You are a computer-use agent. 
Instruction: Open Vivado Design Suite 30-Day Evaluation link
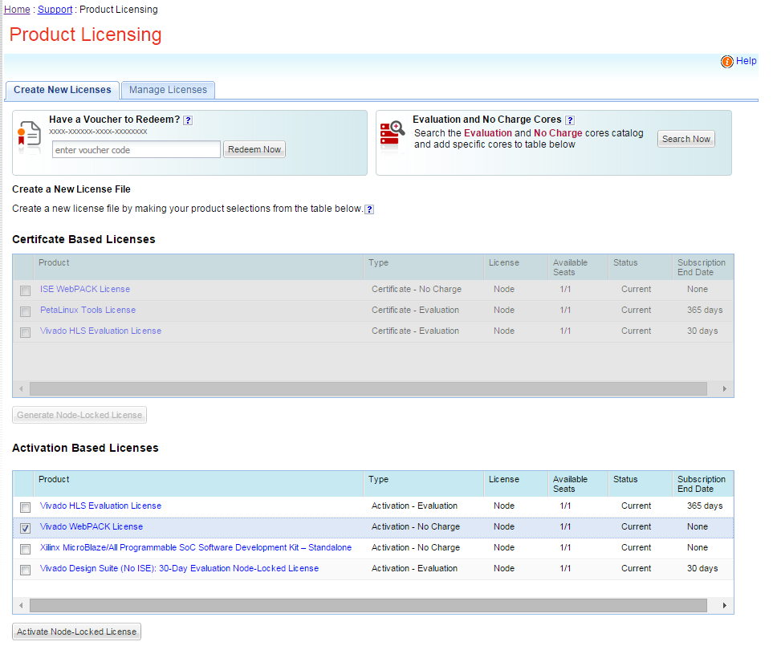[180, 568]
